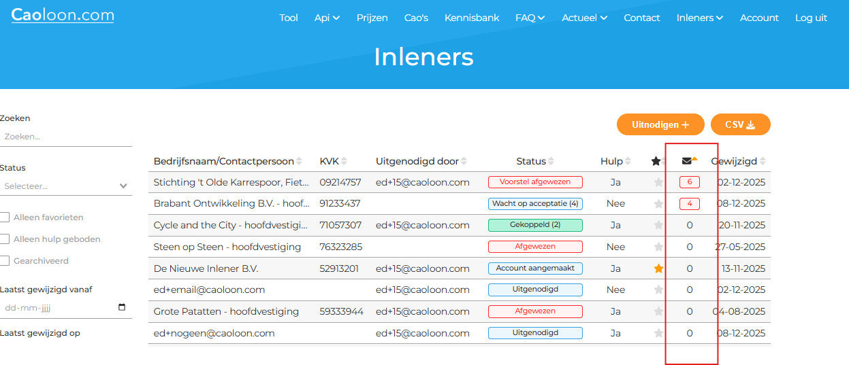Click the envelope messages column icon

[686, 161]
